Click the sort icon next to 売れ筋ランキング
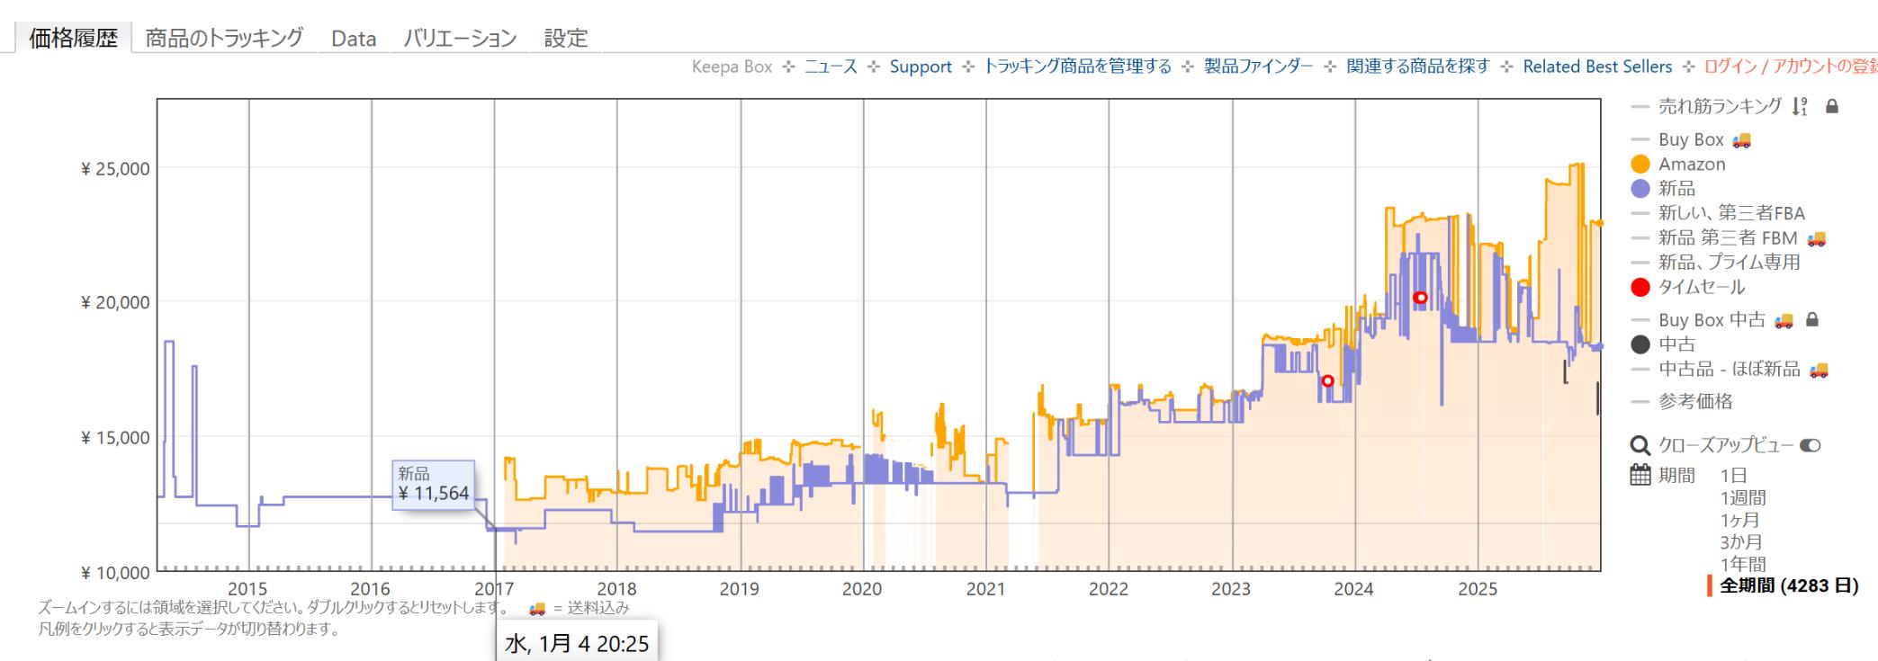Image resolution: width=1878 pixels, height=661 pixels. pyautogui.click(x=1799, y=107)
